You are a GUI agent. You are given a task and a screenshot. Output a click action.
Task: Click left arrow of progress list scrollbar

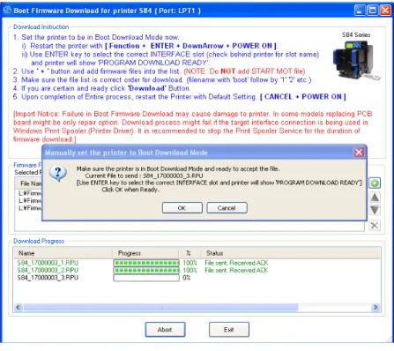(x=19, y=308)
